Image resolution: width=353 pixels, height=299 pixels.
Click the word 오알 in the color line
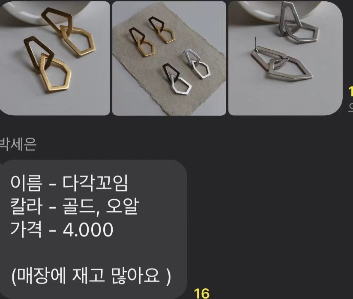122,206
